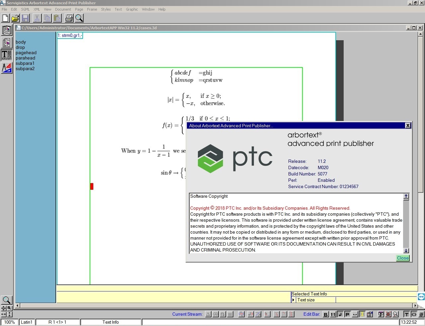Click the angle brackets tag icon at bottom right

(414, 314)
